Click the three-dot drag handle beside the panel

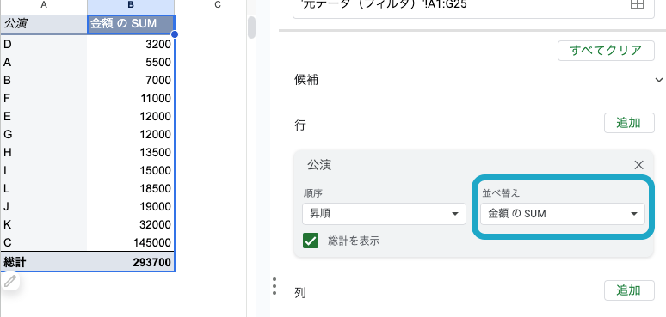(274, 286)
